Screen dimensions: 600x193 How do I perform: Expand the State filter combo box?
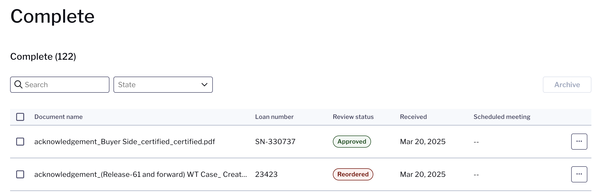tap(163, 85)
